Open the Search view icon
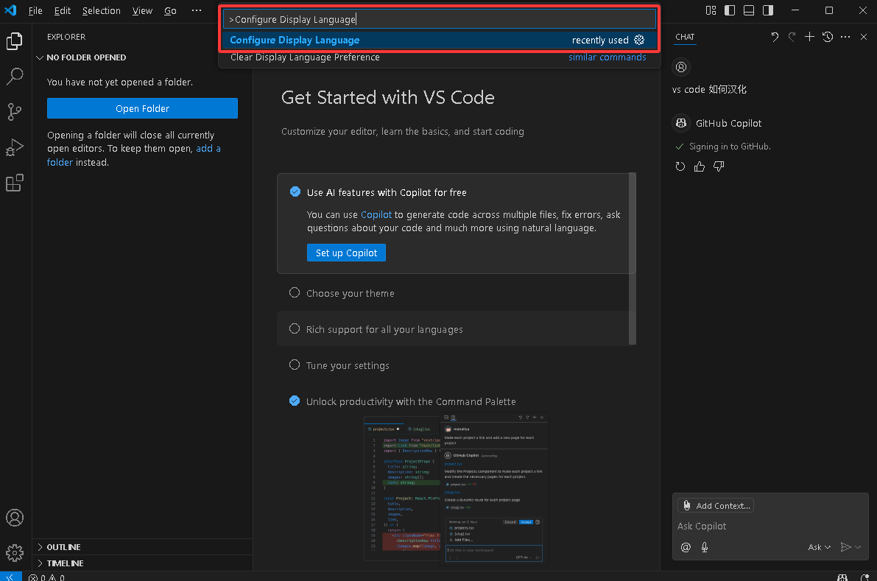This screenshot has height=581, width=877. pos(15,76)
